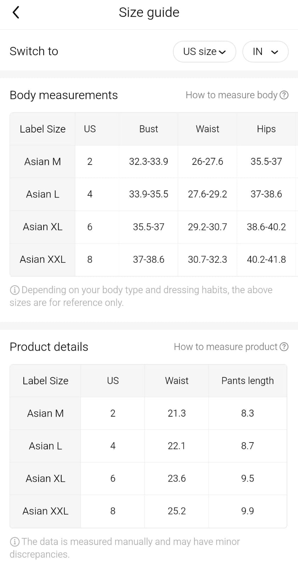Tap the Asian XXL hips value 40.2-41.8
The height and width of the screenshot is (567, 298).
coord(266,260)
